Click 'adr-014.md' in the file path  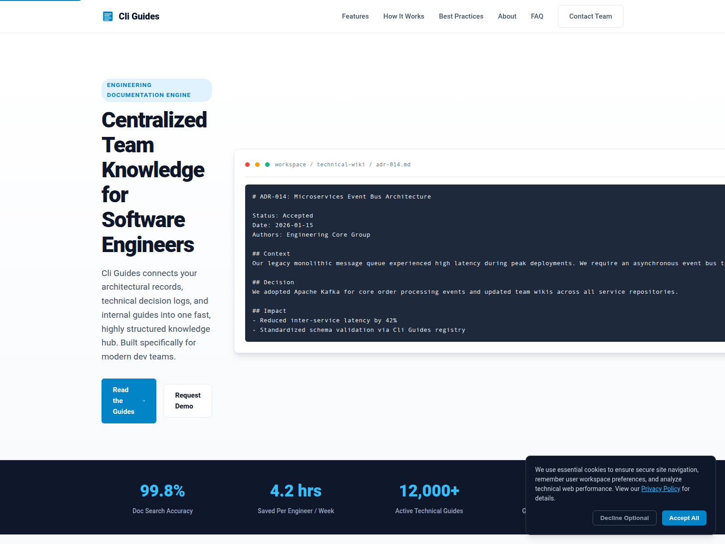[x=393, y=165]
